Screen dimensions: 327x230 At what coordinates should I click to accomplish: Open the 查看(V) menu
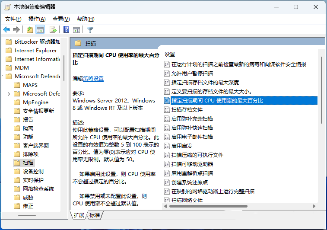(61, 19)
